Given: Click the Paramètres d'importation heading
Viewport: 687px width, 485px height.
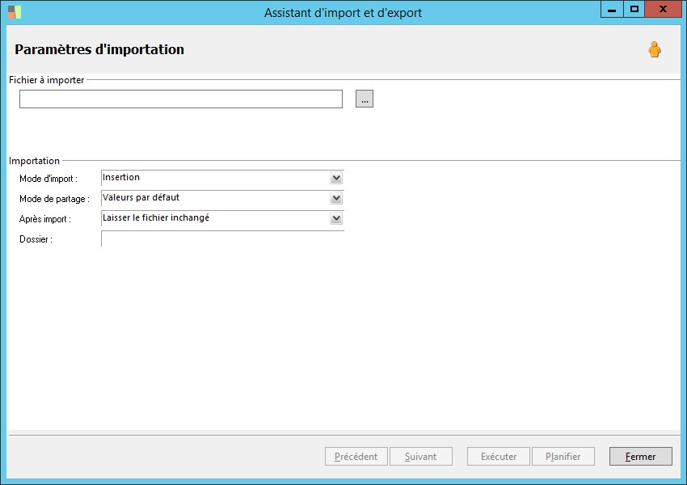Looking at the screenshot, I should [x=99, y=50].
